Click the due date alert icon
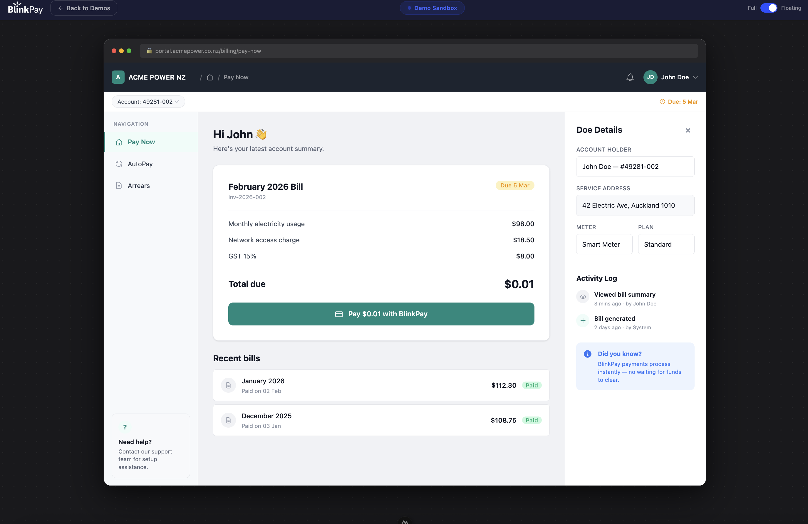The height and width of the screenshot is (524, 808). tap(662, 101)
